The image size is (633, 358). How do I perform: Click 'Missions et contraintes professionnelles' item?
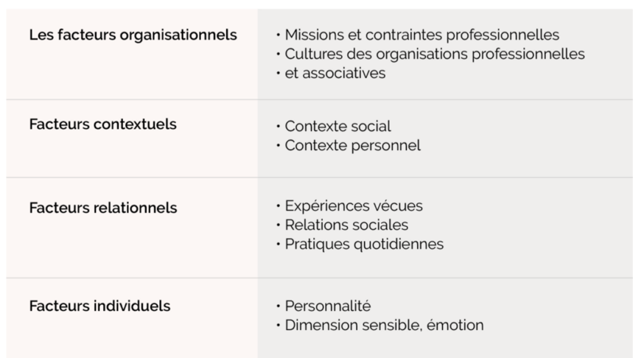[422, 35]
